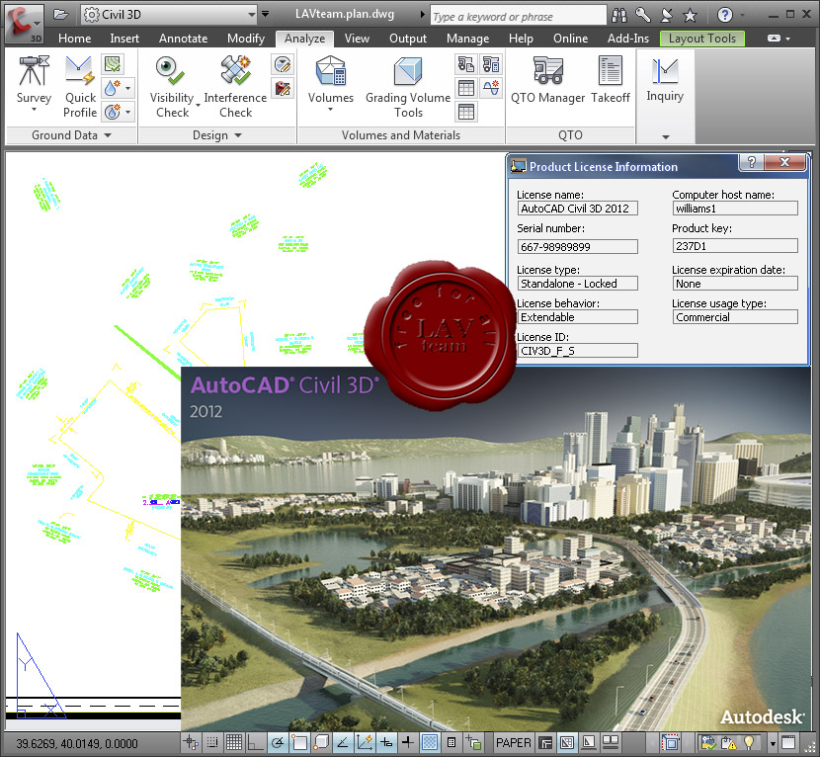
Task: Click the Manage ribbon tab
Action: [x=467, y=39]
